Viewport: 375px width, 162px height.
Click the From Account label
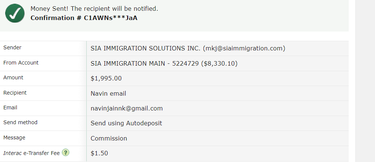pos(21,63)
